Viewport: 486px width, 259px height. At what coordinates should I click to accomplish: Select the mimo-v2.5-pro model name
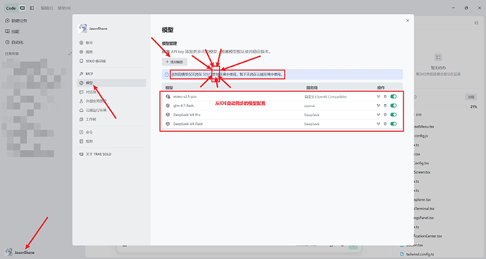pyautogui.click(x=185, y=96)
